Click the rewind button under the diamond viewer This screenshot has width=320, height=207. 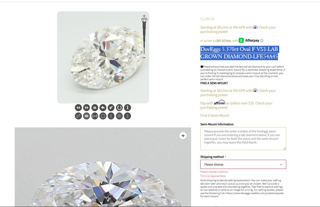78,108
